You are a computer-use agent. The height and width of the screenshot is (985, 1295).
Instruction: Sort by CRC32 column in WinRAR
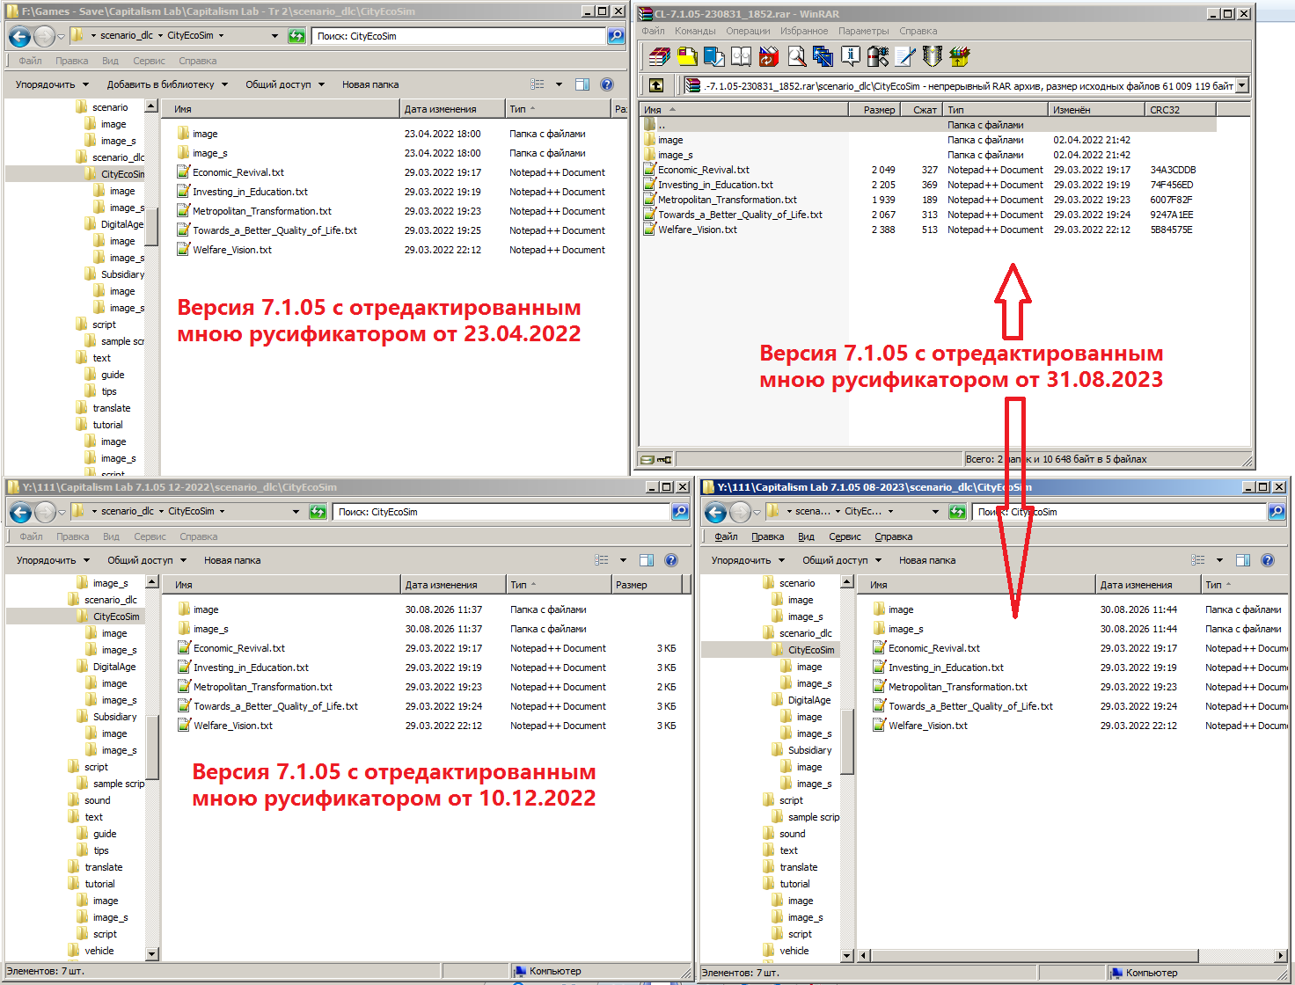coord(1182,110)
